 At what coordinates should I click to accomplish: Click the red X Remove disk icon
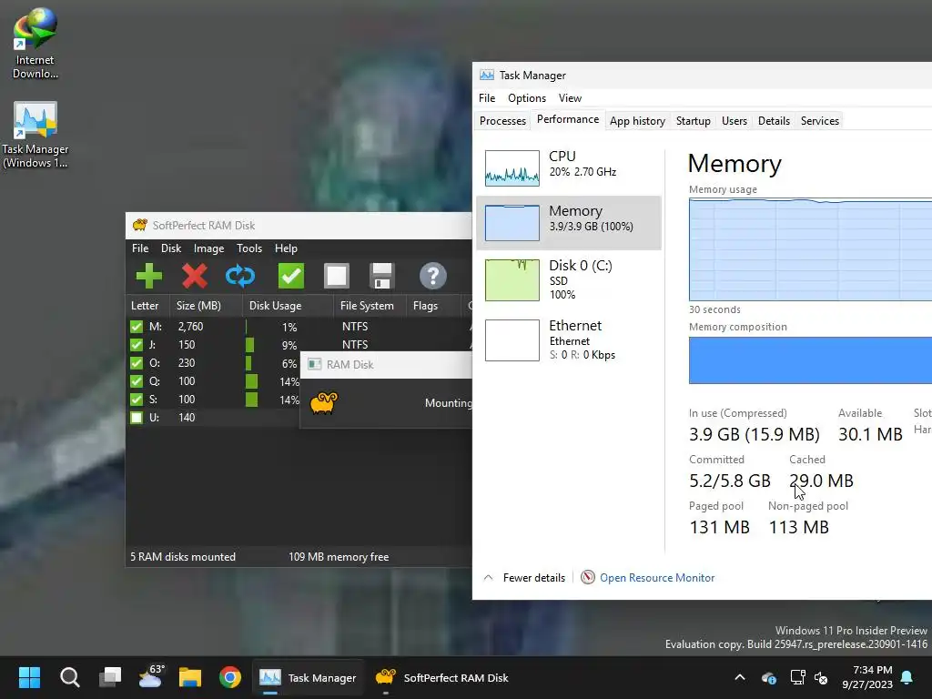tap(195, 276)
